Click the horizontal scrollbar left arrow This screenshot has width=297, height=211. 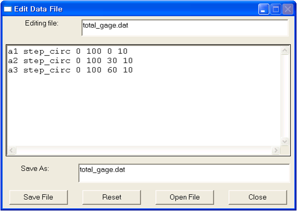pos(11,151)
